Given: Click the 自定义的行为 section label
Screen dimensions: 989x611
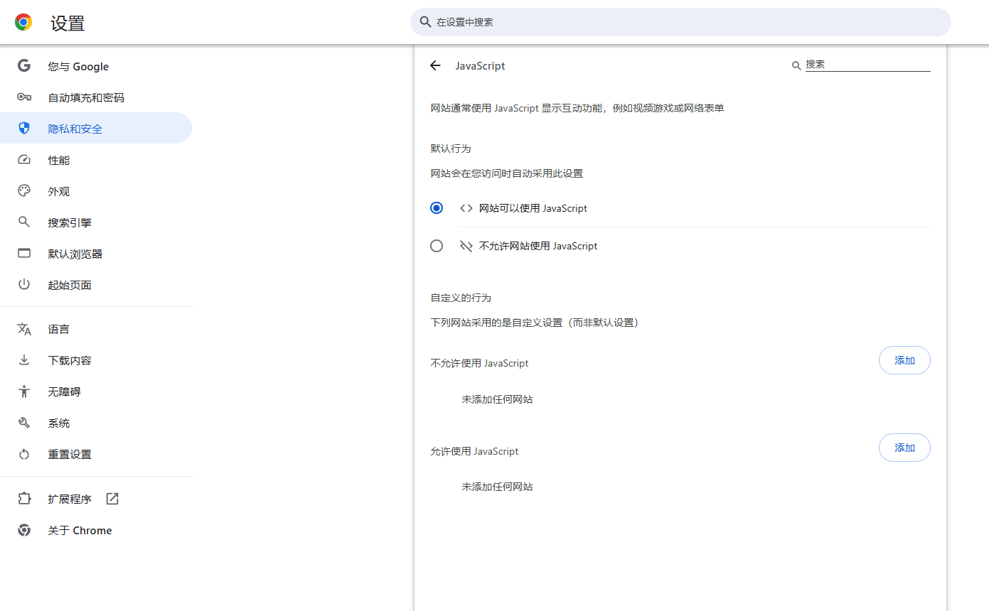Looking at the screenshot, I should click(461, 298).
